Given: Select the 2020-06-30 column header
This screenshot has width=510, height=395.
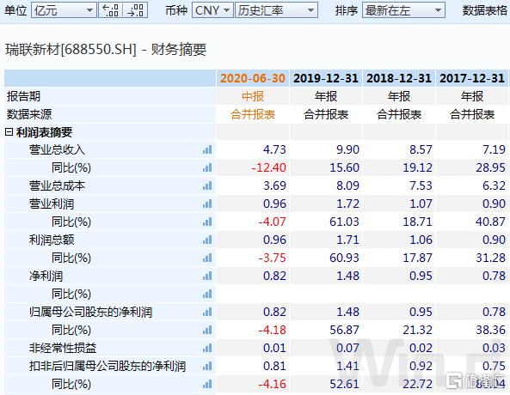Looking at the screenshot, I should click(253, 78).
